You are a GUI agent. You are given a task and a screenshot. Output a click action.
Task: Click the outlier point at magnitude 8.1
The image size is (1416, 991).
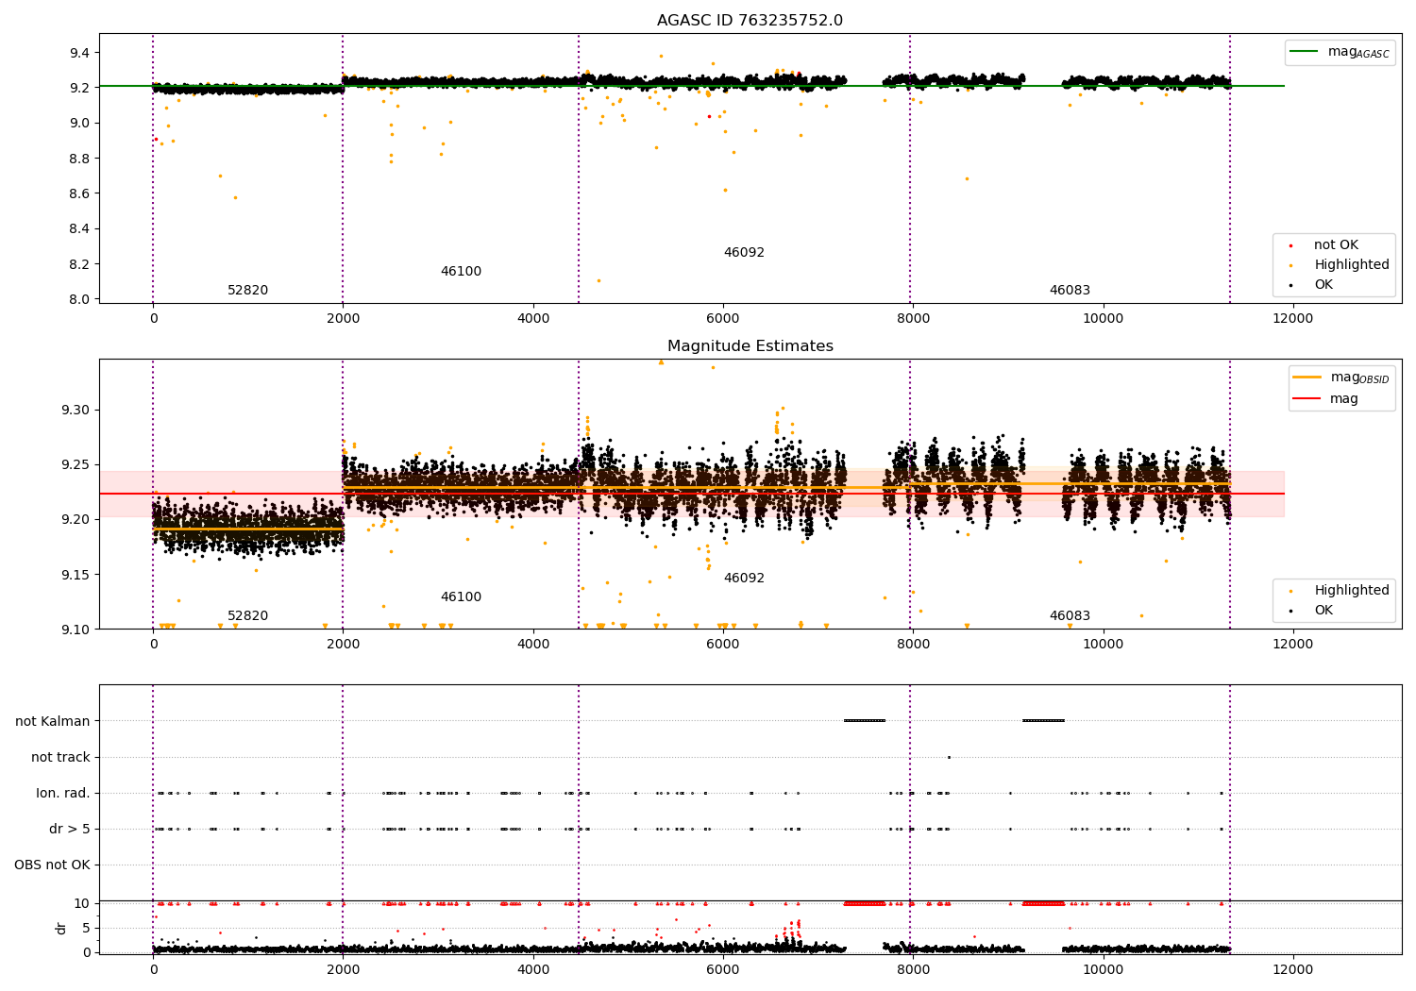(598, 280)
